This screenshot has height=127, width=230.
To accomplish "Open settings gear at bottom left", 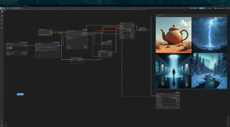I will (2, 125).
